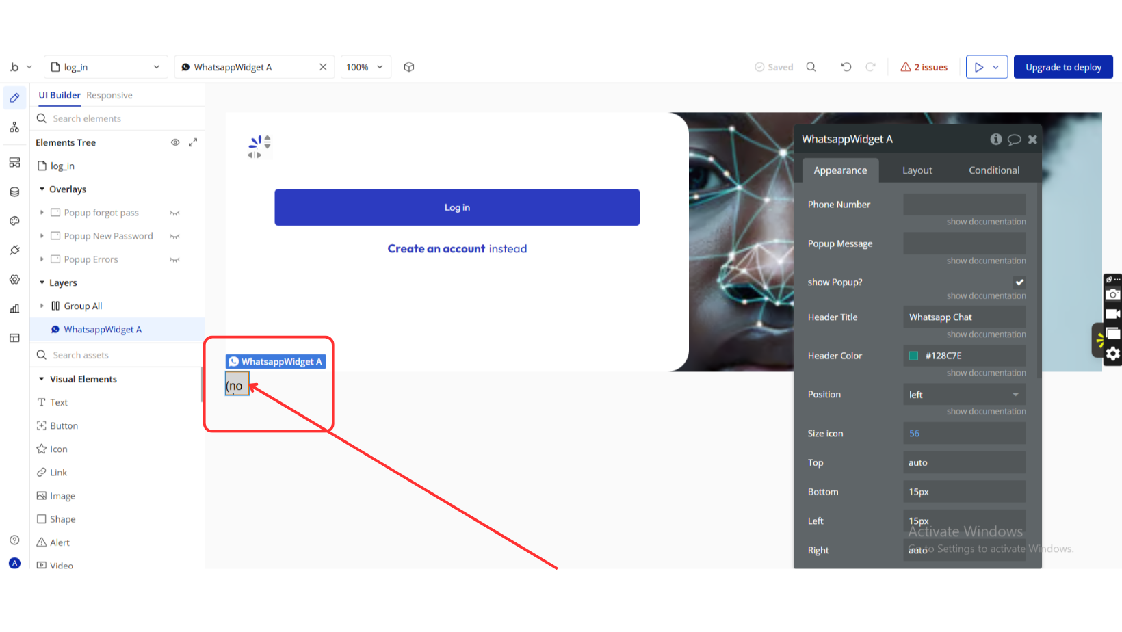
Task: Redo the last undone change
Action: (870, 67)
